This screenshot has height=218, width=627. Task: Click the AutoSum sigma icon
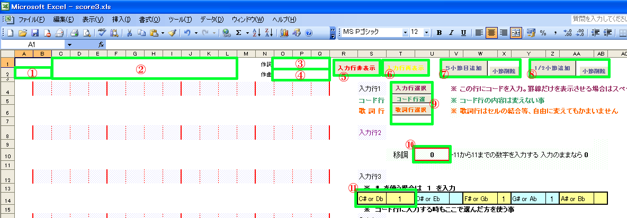[238, 33]
